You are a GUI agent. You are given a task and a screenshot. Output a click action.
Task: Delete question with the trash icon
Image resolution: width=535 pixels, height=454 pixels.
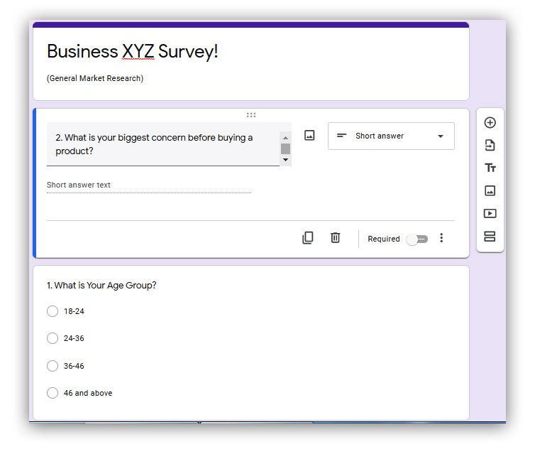[x=336, y=238]
